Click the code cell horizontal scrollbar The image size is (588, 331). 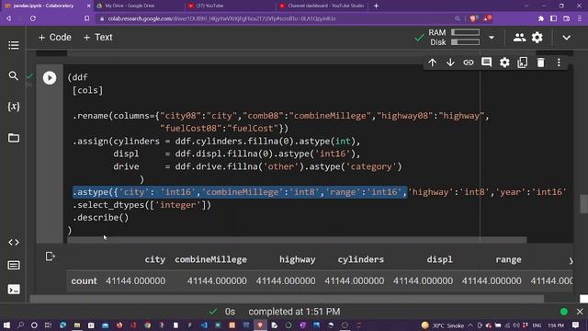(x=297, y=239)
